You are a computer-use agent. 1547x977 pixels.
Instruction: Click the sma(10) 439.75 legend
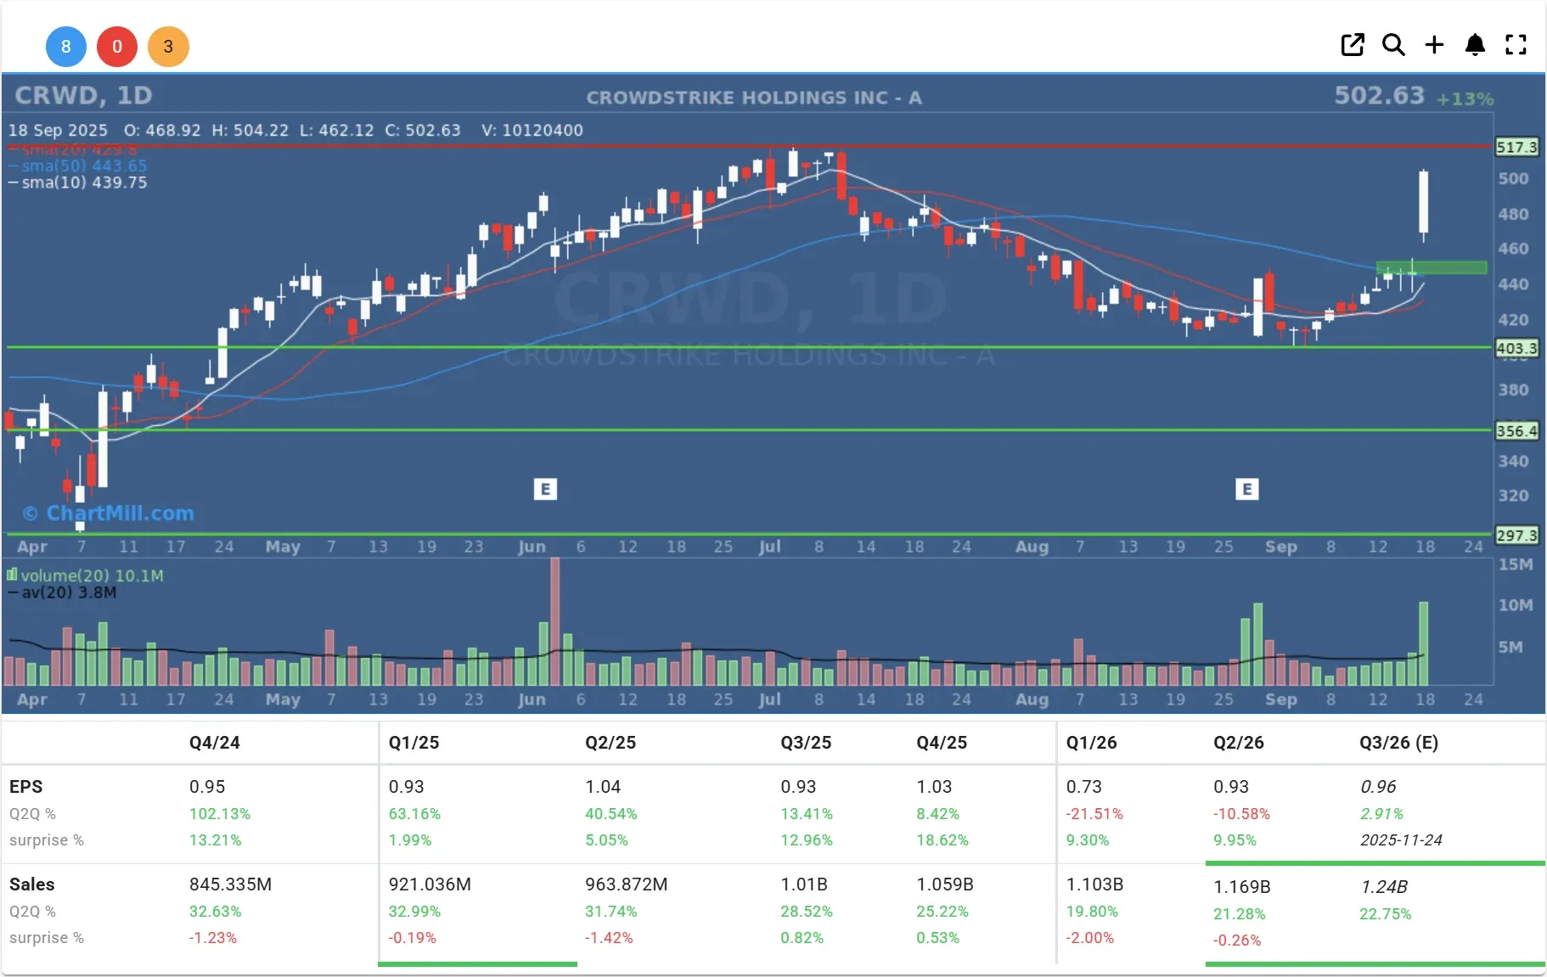pyautogui.click(x=78, y=182)
